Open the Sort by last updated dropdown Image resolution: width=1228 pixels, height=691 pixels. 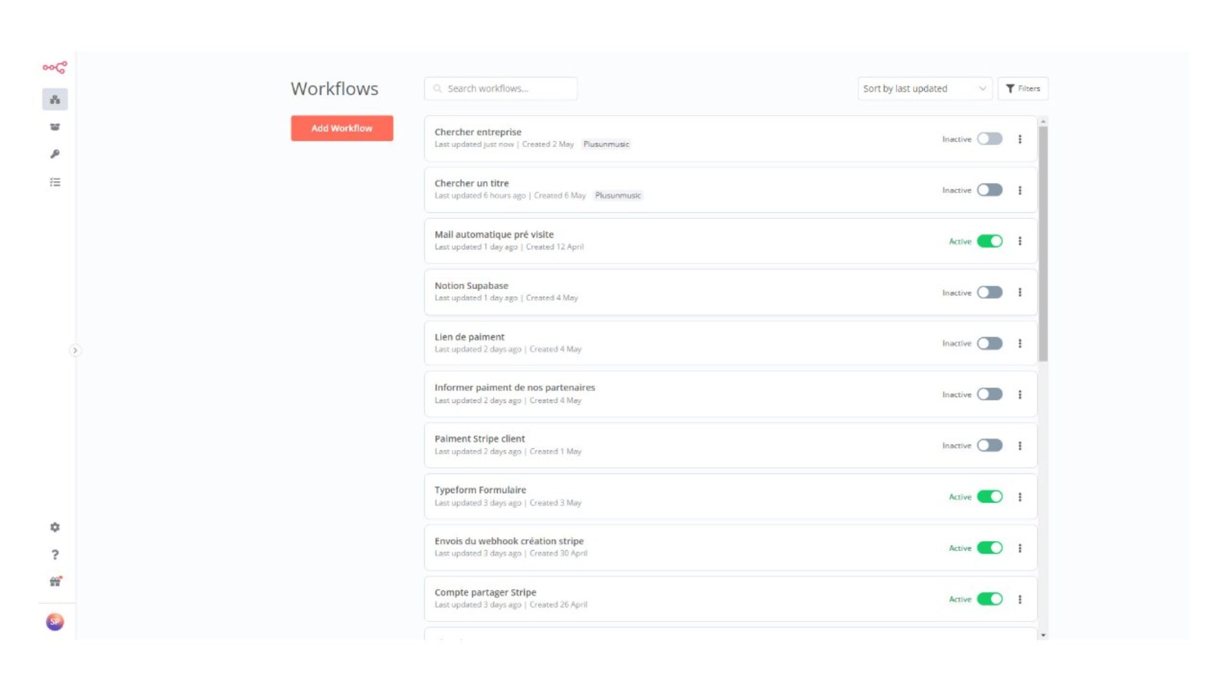(x=923, y=88)
